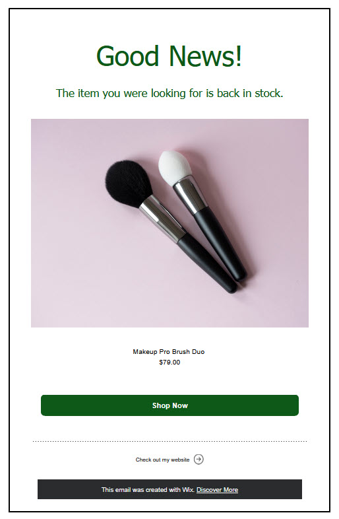
Task: Click the dark Wix footer bar
Action: [x=169, y=489]
